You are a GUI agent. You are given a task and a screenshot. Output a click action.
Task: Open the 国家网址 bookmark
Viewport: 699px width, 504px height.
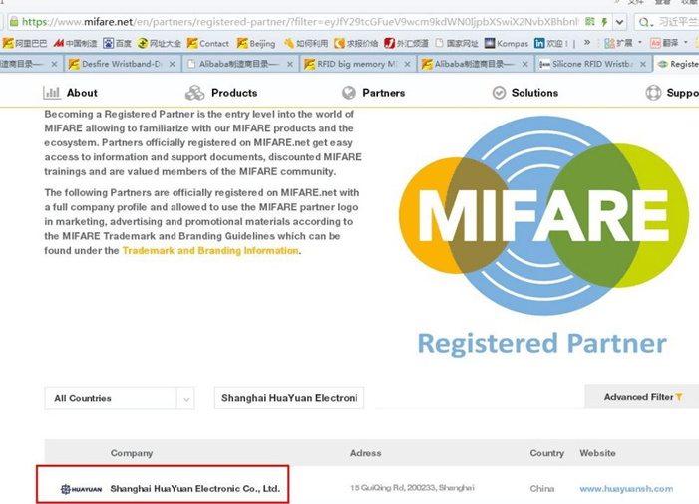pos(457,43)
